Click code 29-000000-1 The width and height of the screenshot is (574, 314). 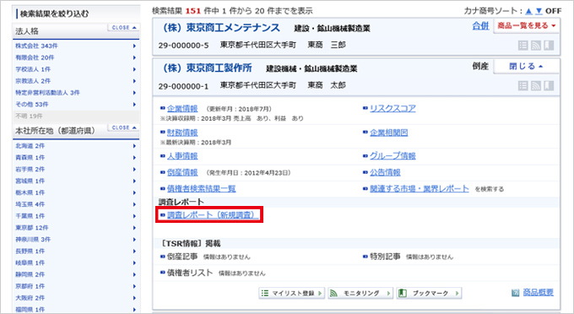(183, 86)
